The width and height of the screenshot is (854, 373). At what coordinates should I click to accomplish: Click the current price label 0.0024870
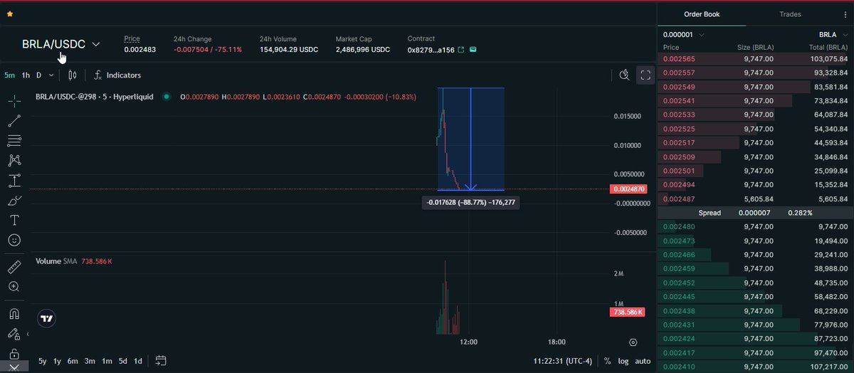(x=629, y=189)
